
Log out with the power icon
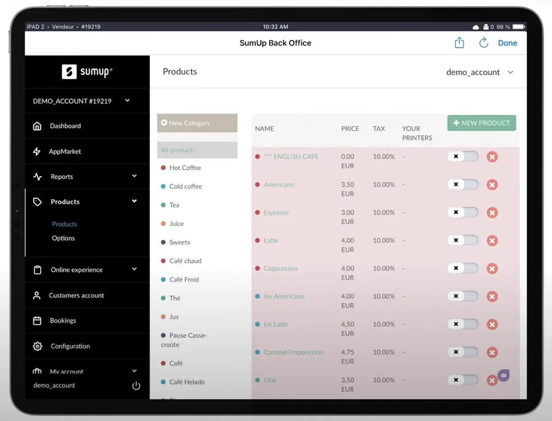coord(136,386)
